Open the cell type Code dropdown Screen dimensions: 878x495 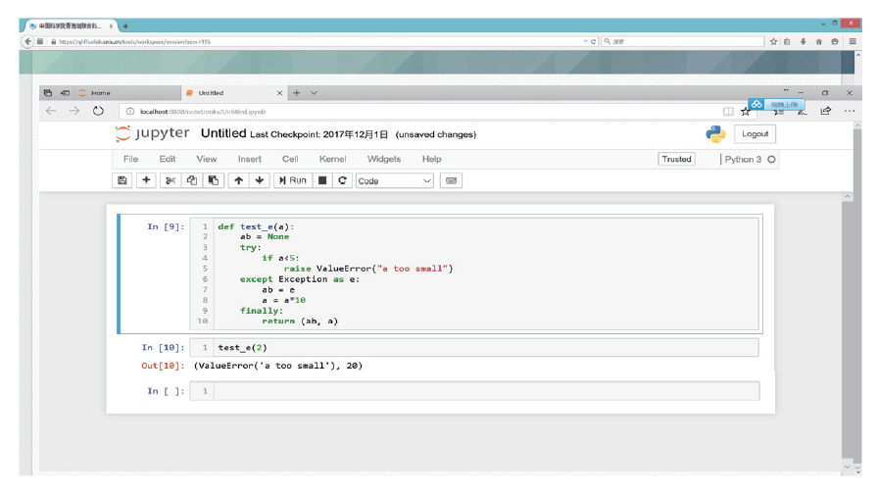[x=394, y=181]
